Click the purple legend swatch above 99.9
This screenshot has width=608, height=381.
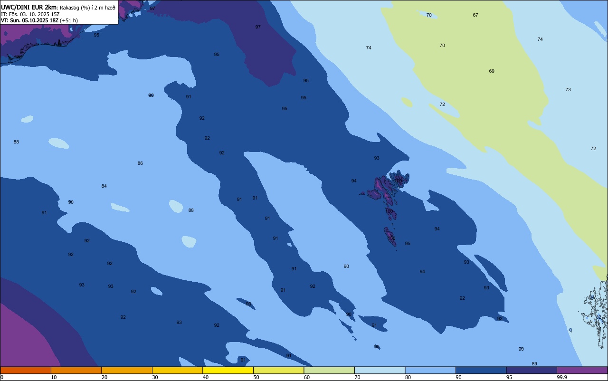point(582,370)
